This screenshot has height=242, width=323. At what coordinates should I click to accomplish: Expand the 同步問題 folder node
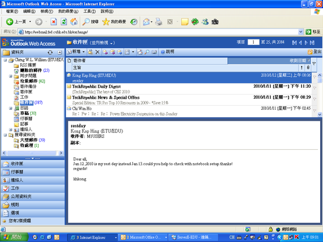[10, 77]
